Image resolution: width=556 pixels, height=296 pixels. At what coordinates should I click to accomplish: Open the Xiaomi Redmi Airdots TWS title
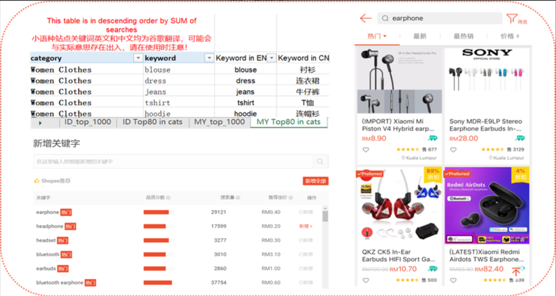[x=486, y=256]
